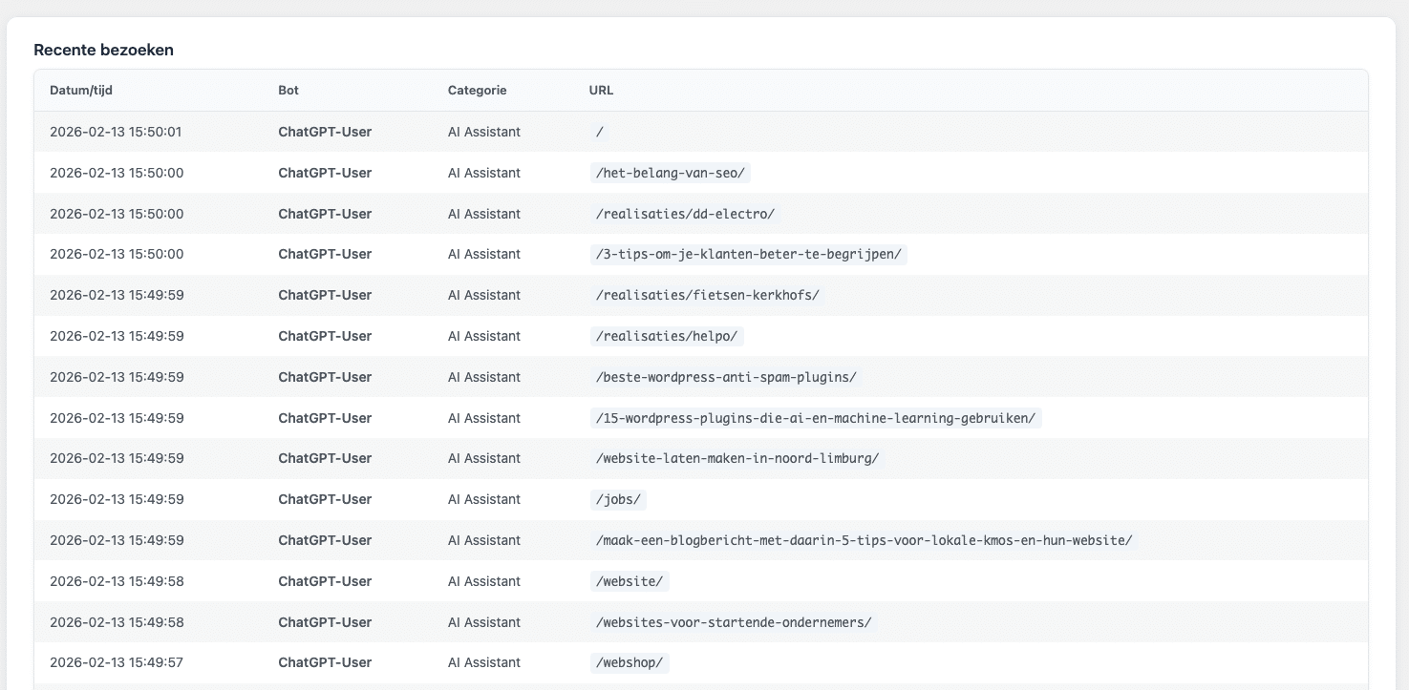
Task: Click the Categorie column header
Action: (x=477, y=91)
